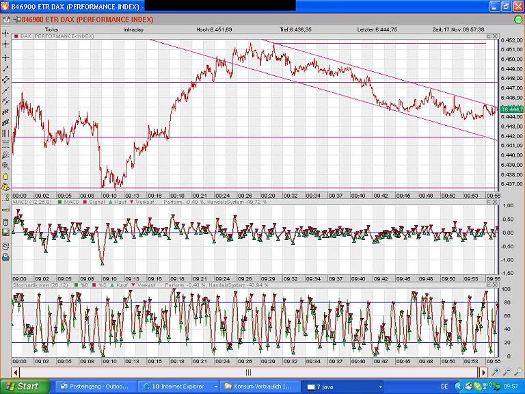The width and height of the screenshot is (525, 394).
Task: Expand hidden system tray icons
Action: click(459, 386)
